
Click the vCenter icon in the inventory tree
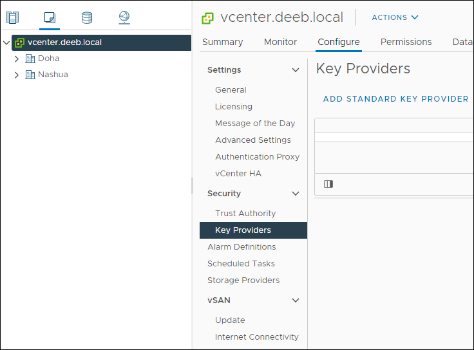click(x=20, y=42)
